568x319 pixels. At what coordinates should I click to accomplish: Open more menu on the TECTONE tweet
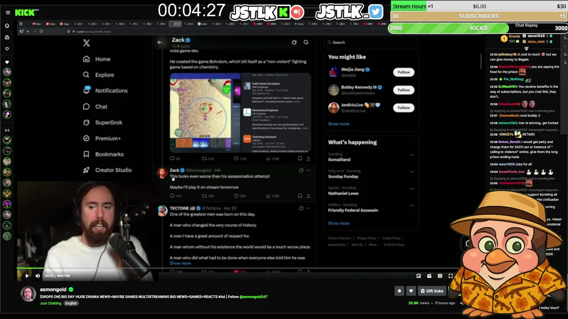pyautogui.click(x=308, y=208)
